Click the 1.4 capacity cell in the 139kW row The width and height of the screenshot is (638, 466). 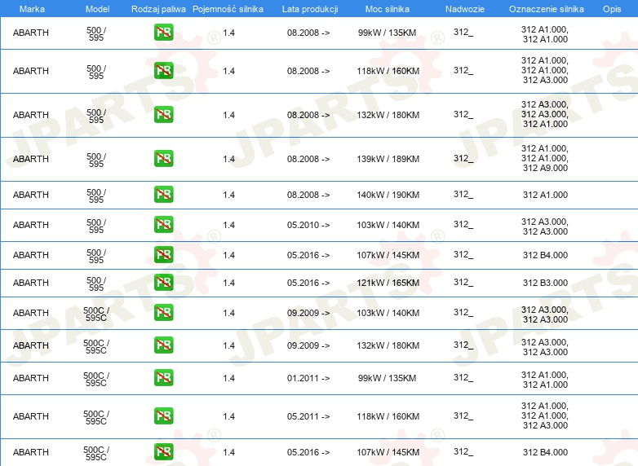[x=228, y=159]
